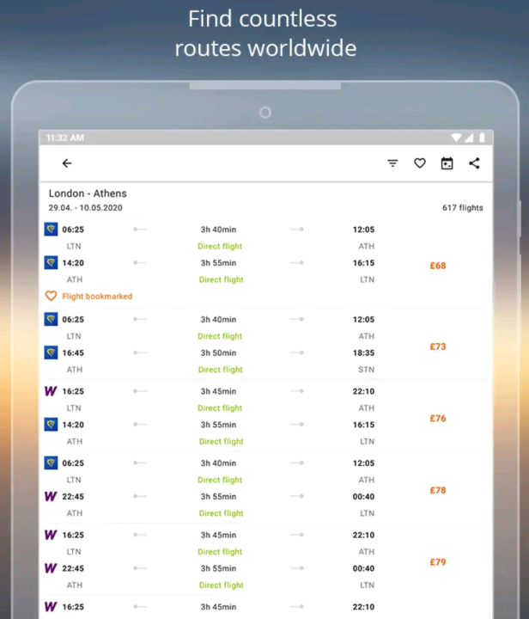
Task: Click the Ryanair logo on the 16:45 flight
Action: (x=51, y=352)
